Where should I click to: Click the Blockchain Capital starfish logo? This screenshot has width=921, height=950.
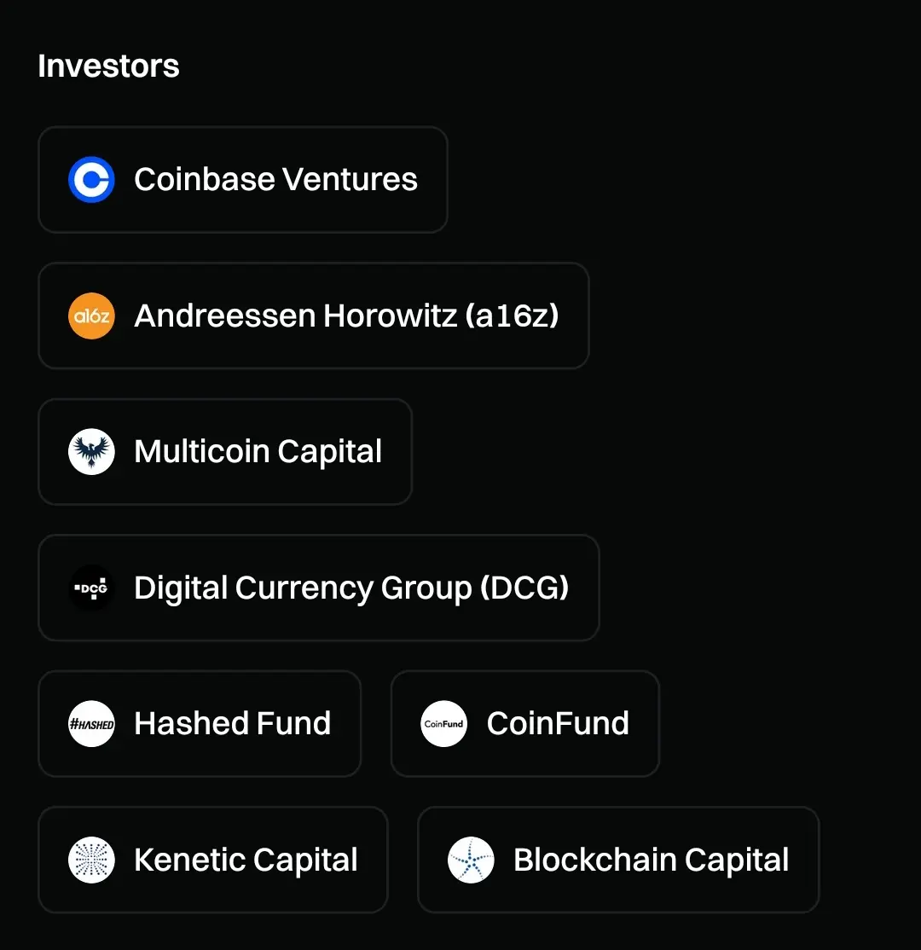471,860
